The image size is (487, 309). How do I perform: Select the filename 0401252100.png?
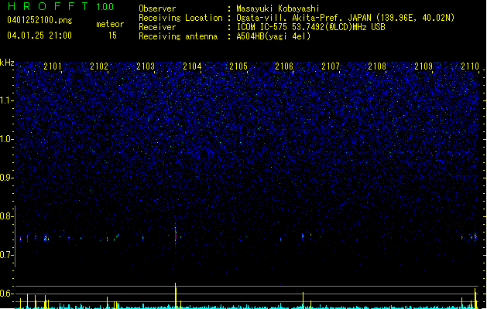tap(39, 21)
